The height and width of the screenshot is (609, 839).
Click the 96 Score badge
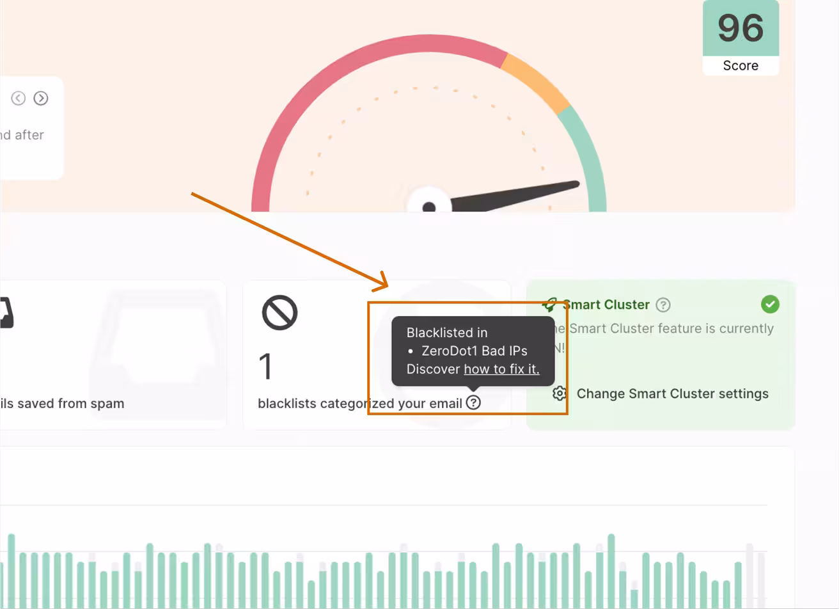point(741,37)
